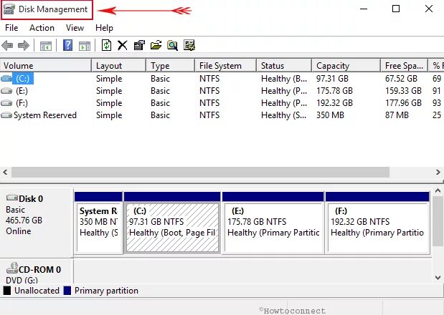Viewport: 444px width, 315px height.
Task: Sort by the Type column header
Action: [x=171, y=66]
